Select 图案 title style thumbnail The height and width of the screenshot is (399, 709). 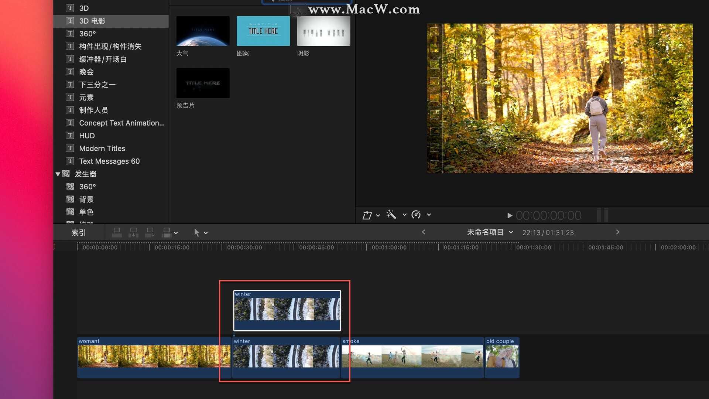pyautogui.click(x=263, y=31)
